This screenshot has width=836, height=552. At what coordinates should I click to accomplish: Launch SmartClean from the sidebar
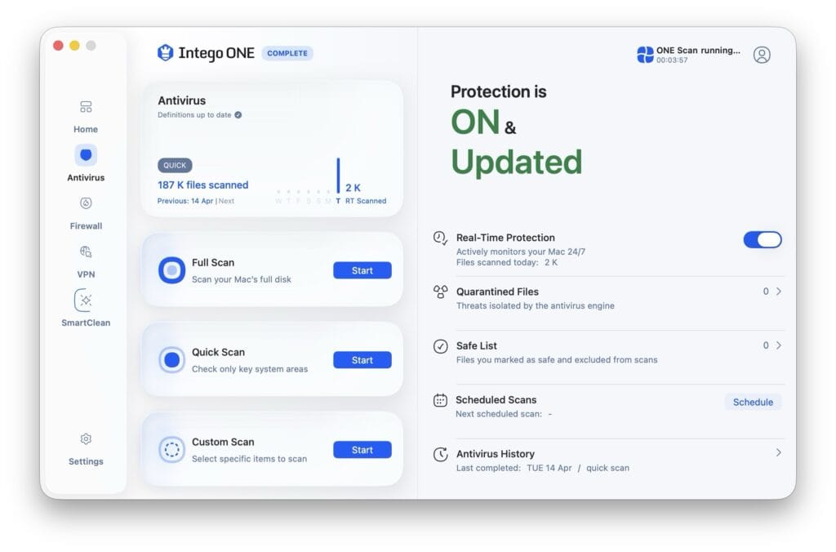85,302
